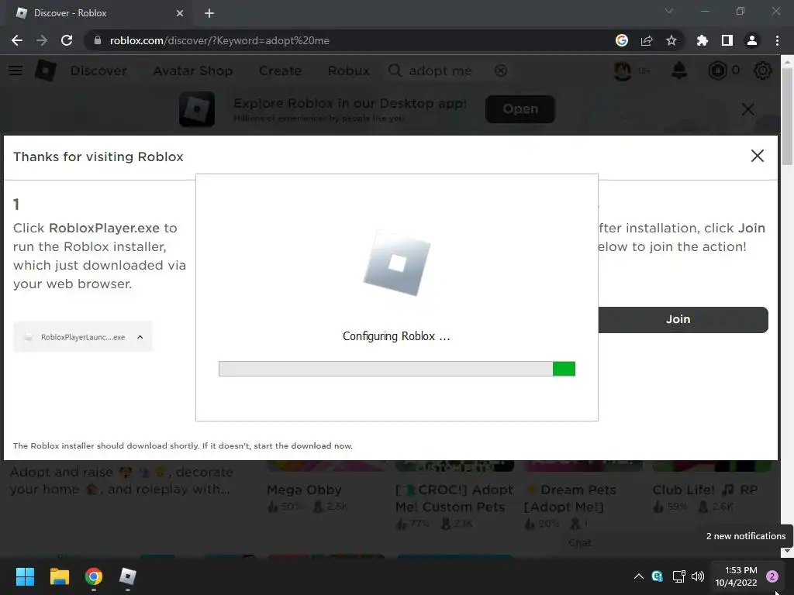The width and height of the screenshot is (794, 595).
Task: Click the 2 new notifications toast
Action: point(745,536)
